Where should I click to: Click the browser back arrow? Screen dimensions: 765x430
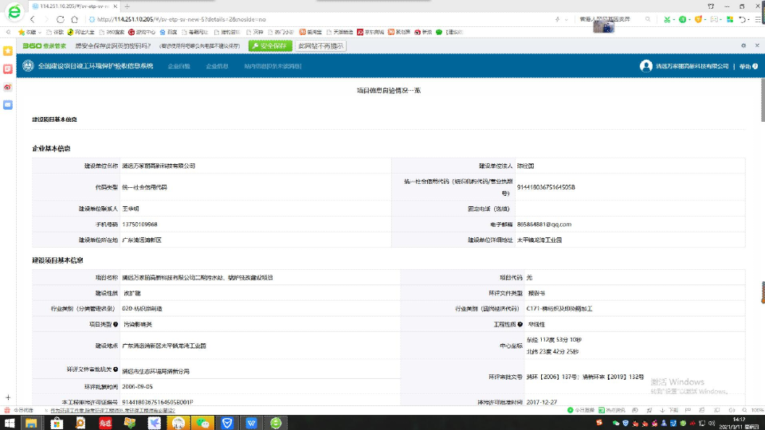[x=32, y=19]
